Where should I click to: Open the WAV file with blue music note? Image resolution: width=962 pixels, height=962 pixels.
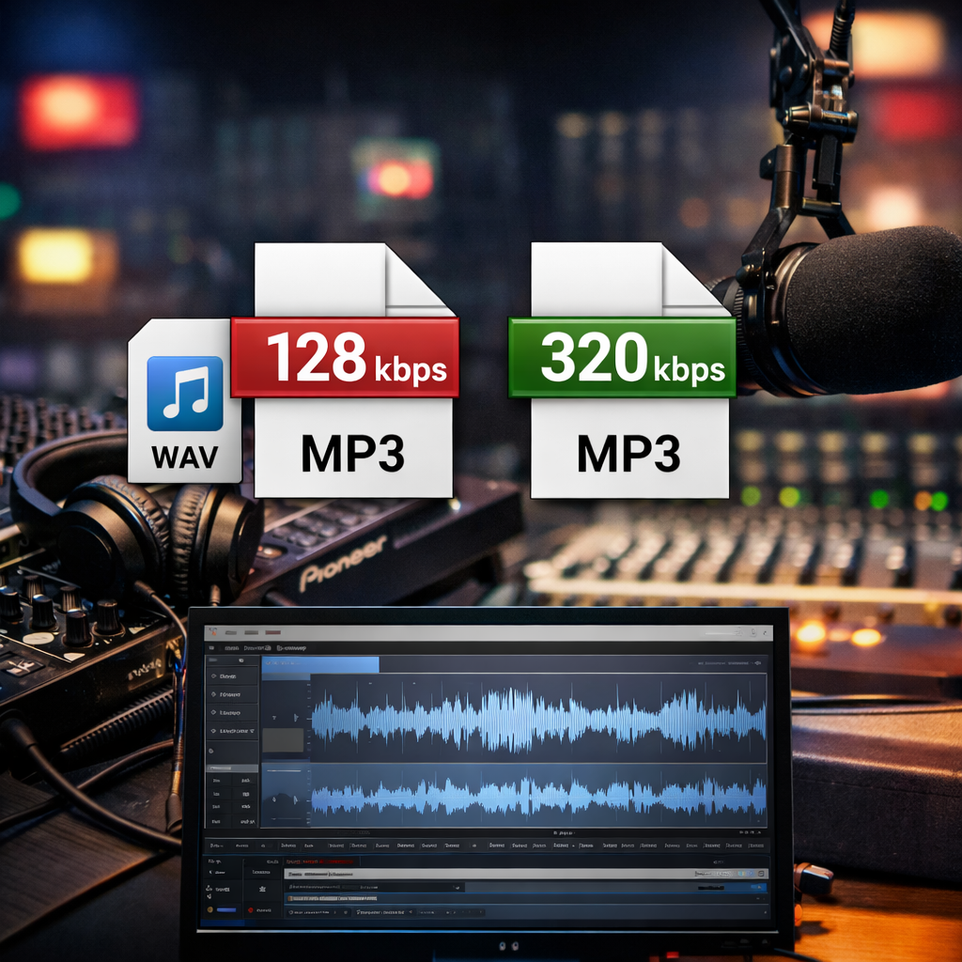coord(184,402)
